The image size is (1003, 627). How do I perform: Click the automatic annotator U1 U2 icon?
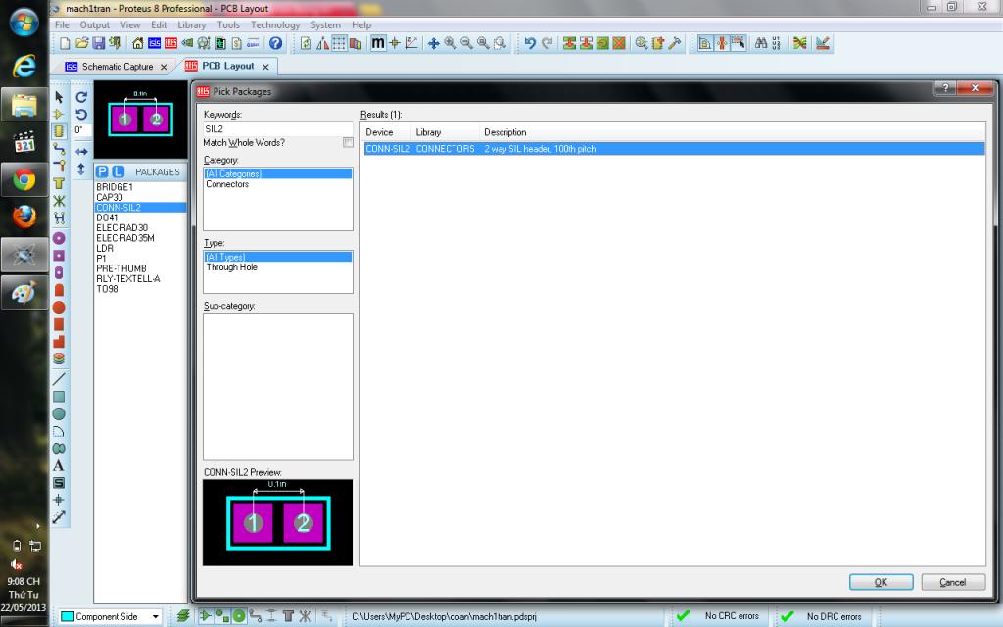point(777,43)
